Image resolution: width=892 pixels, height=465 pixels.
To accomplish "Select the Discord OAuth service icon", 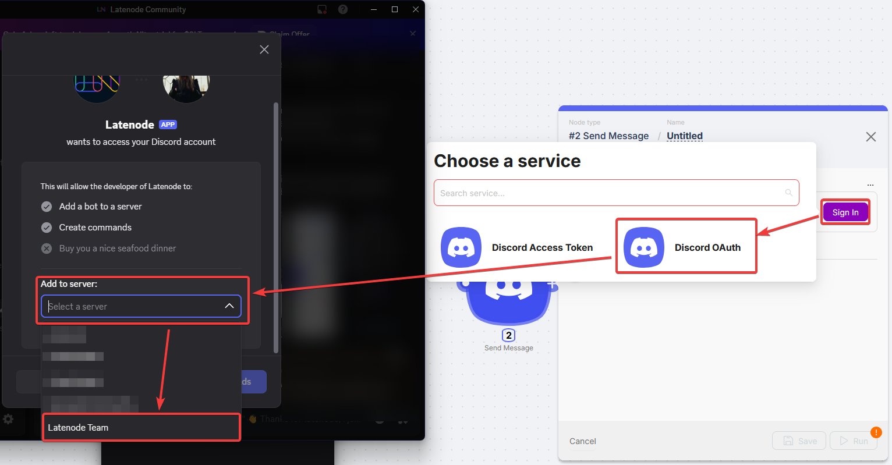I will click(643, 246).
